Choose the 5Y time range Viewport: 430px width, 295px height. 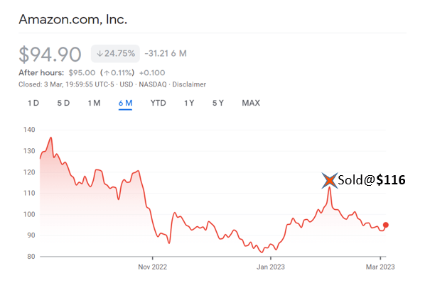(x=218, y=103)
